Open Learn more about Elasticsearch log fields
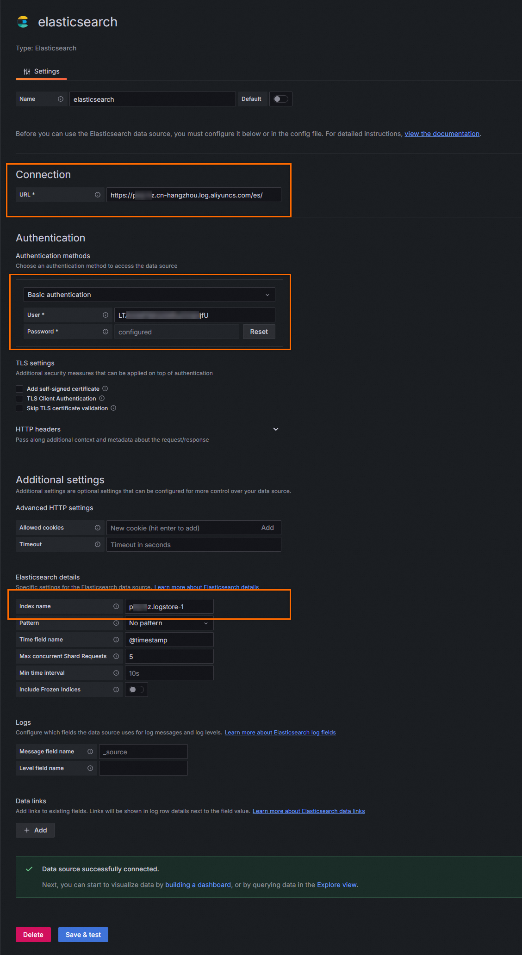522x955 pixels. coord(280,733)
